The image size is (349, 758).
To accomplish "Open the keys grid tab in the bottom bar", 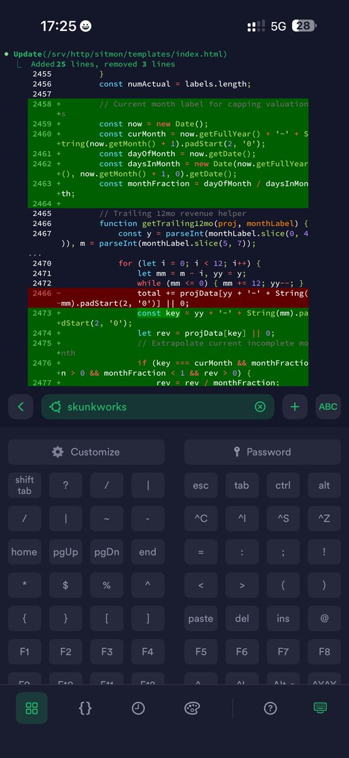I will [x=32, y=708].
